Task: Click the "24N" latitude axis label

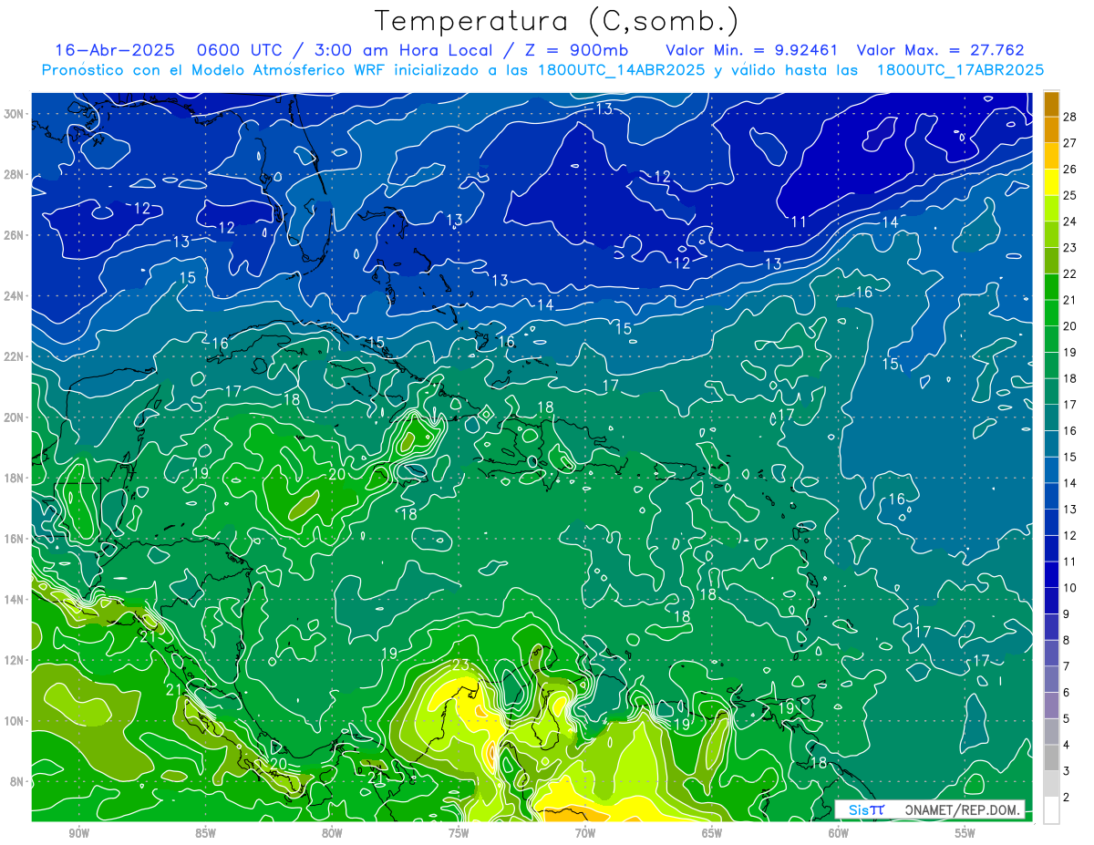Action: [15, 296]
